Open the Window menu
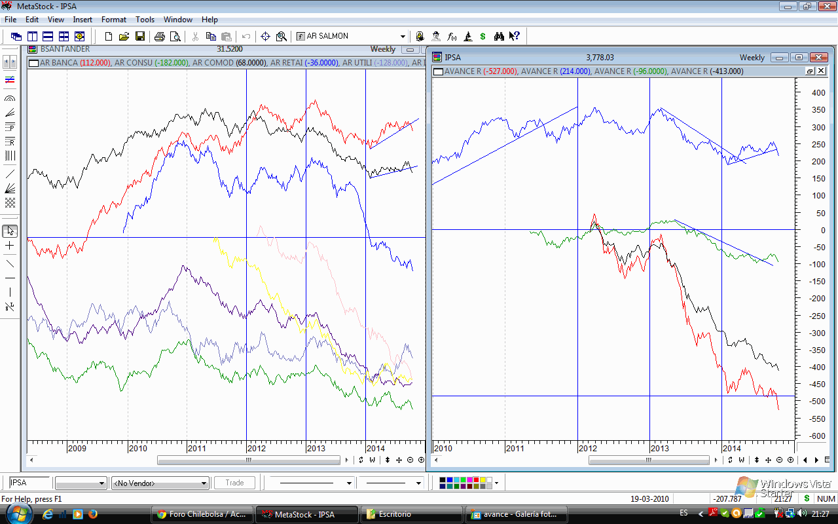This screenshot has height=524, width=838. (x=178, y=20)
